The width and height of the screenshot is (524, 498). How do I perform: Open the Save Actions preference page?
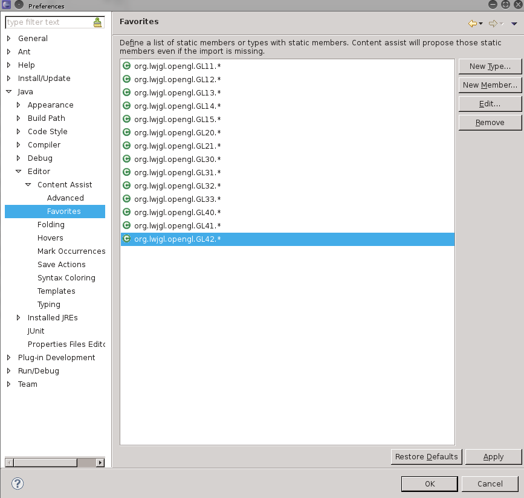click(62, 264)
